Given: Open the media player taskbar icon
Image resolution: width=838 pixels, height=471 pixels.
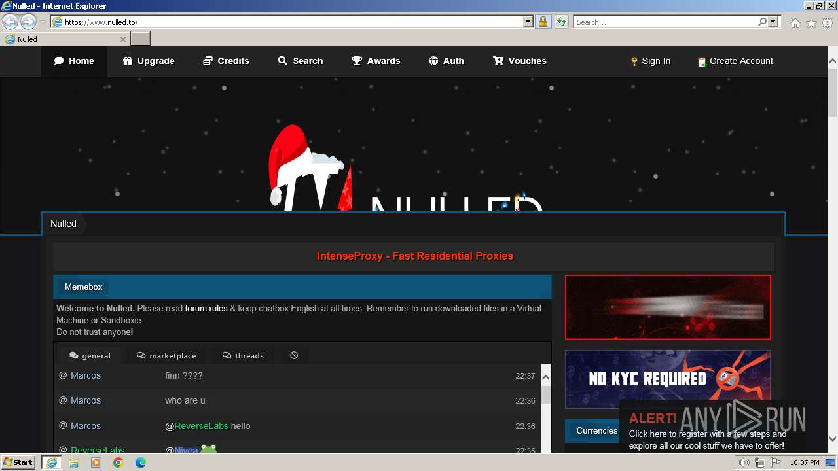Looking at the screenshot, I should (96, 462).
